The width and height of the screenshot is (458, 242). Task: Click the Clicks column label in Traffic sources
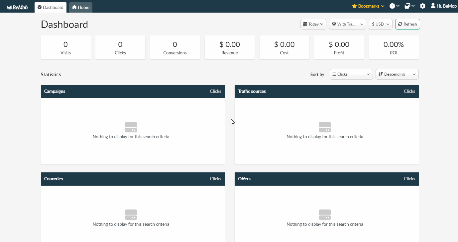(x=409, y=91)
